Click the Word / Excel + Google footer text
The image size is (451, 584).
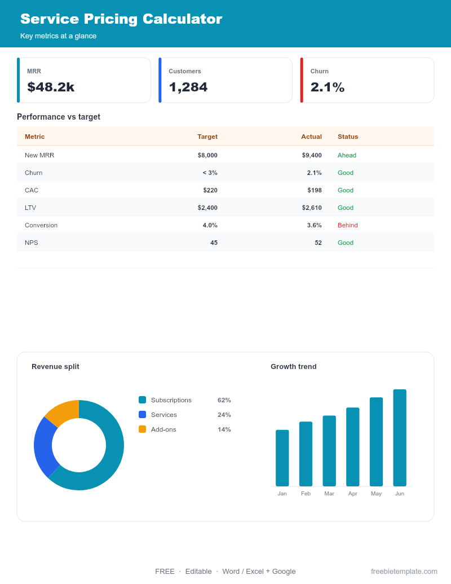click(x=259, y=572)
